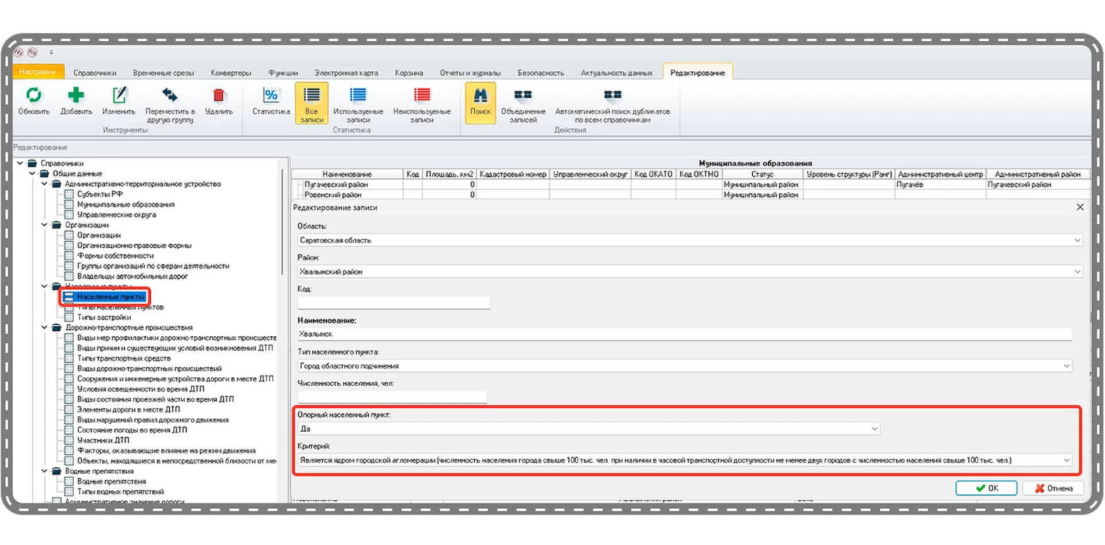Click the Поиск binoculars icon
The image size is (1105, 545).
point(480,95)
